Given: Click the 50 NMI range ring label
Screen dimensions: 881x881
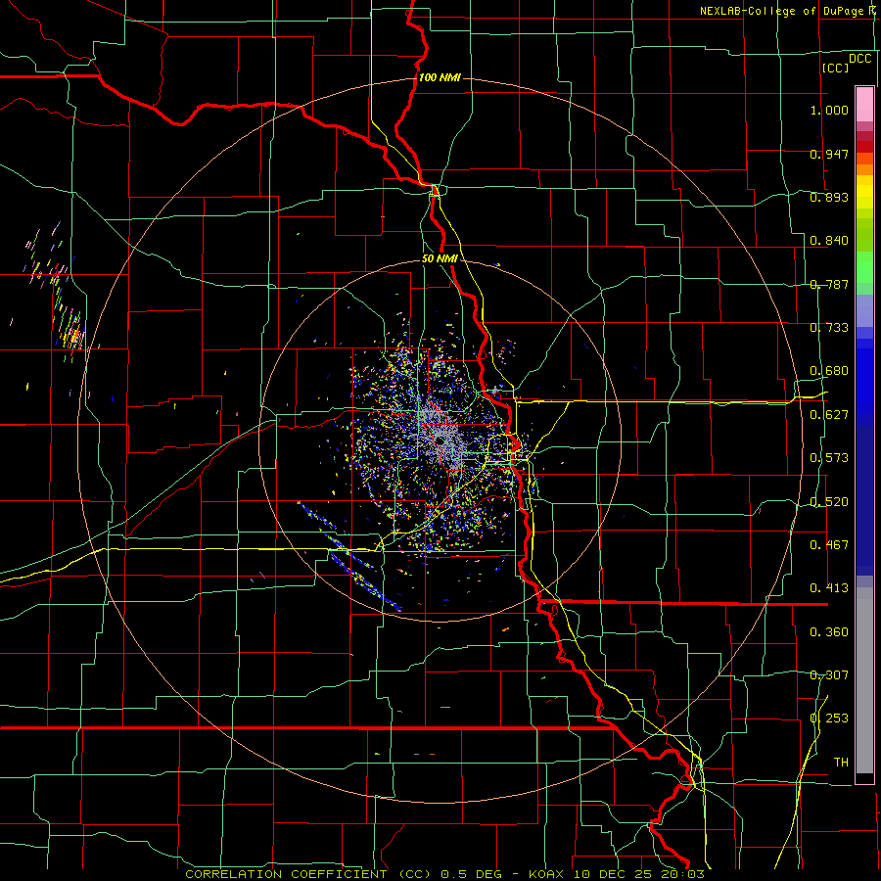Looking at the screenshot, I should [440, 258].
